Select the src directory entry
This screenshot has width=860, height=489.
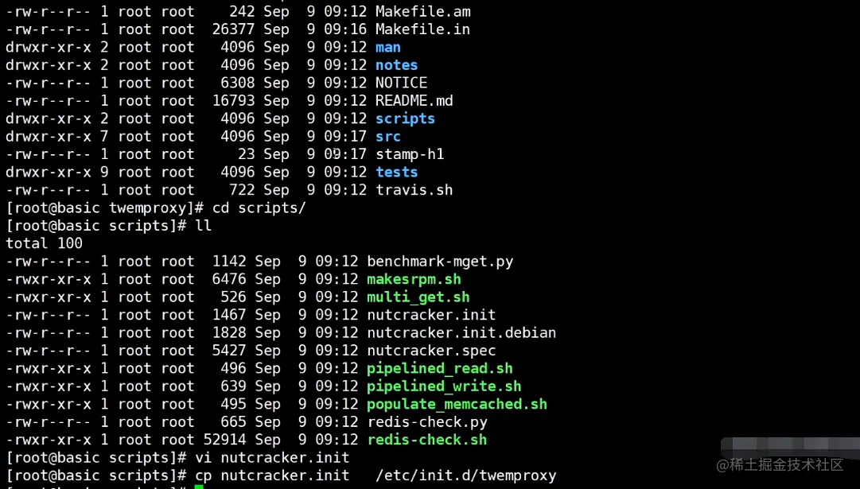tap(388, 137)
